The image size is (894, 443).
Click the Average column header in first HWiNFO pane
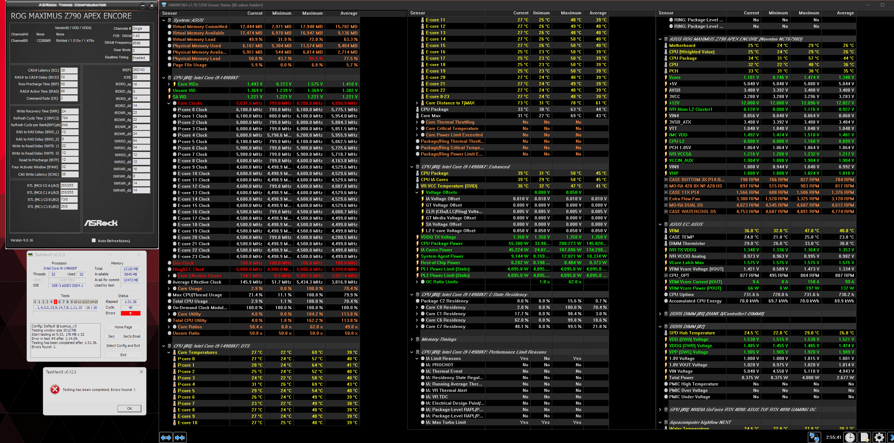point(343,13)
